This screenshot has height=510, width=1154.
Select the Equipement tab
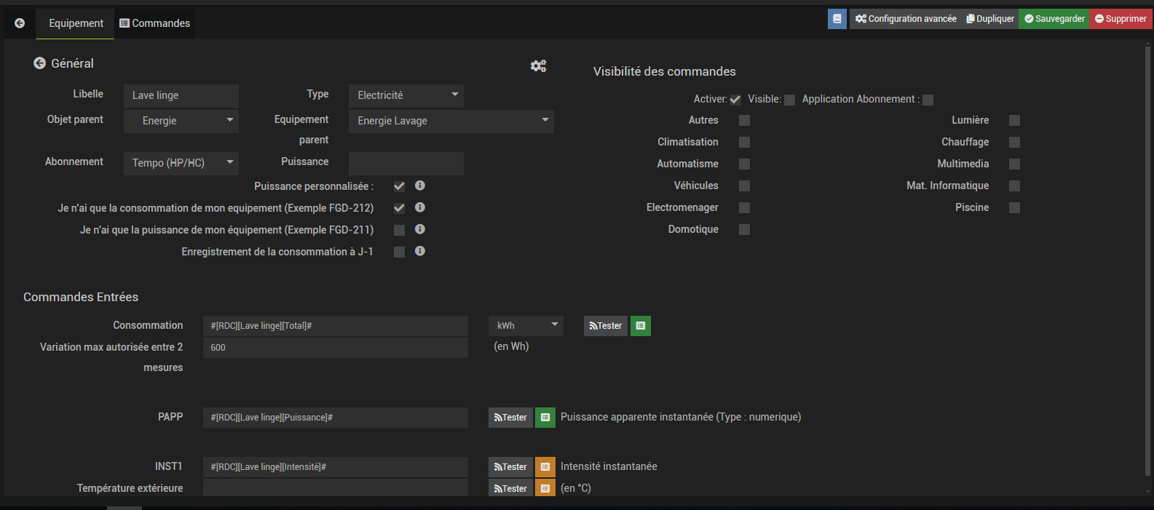76,23
